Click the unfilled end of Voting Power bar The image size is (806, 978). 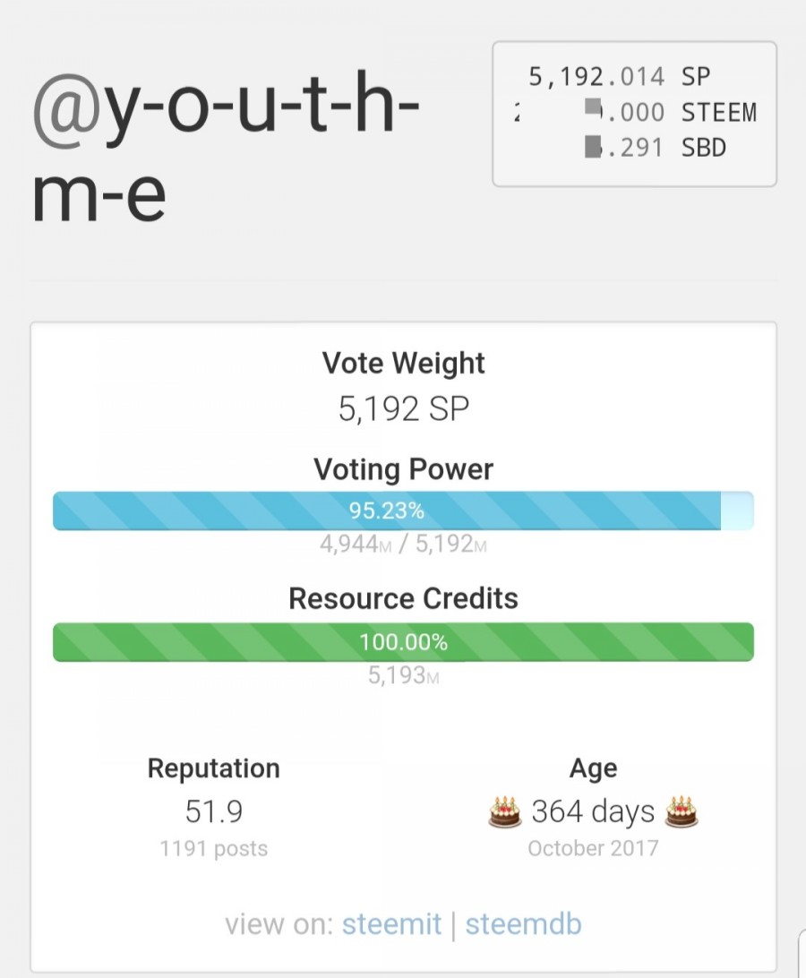pyautogui.click(x=737, y=510)
